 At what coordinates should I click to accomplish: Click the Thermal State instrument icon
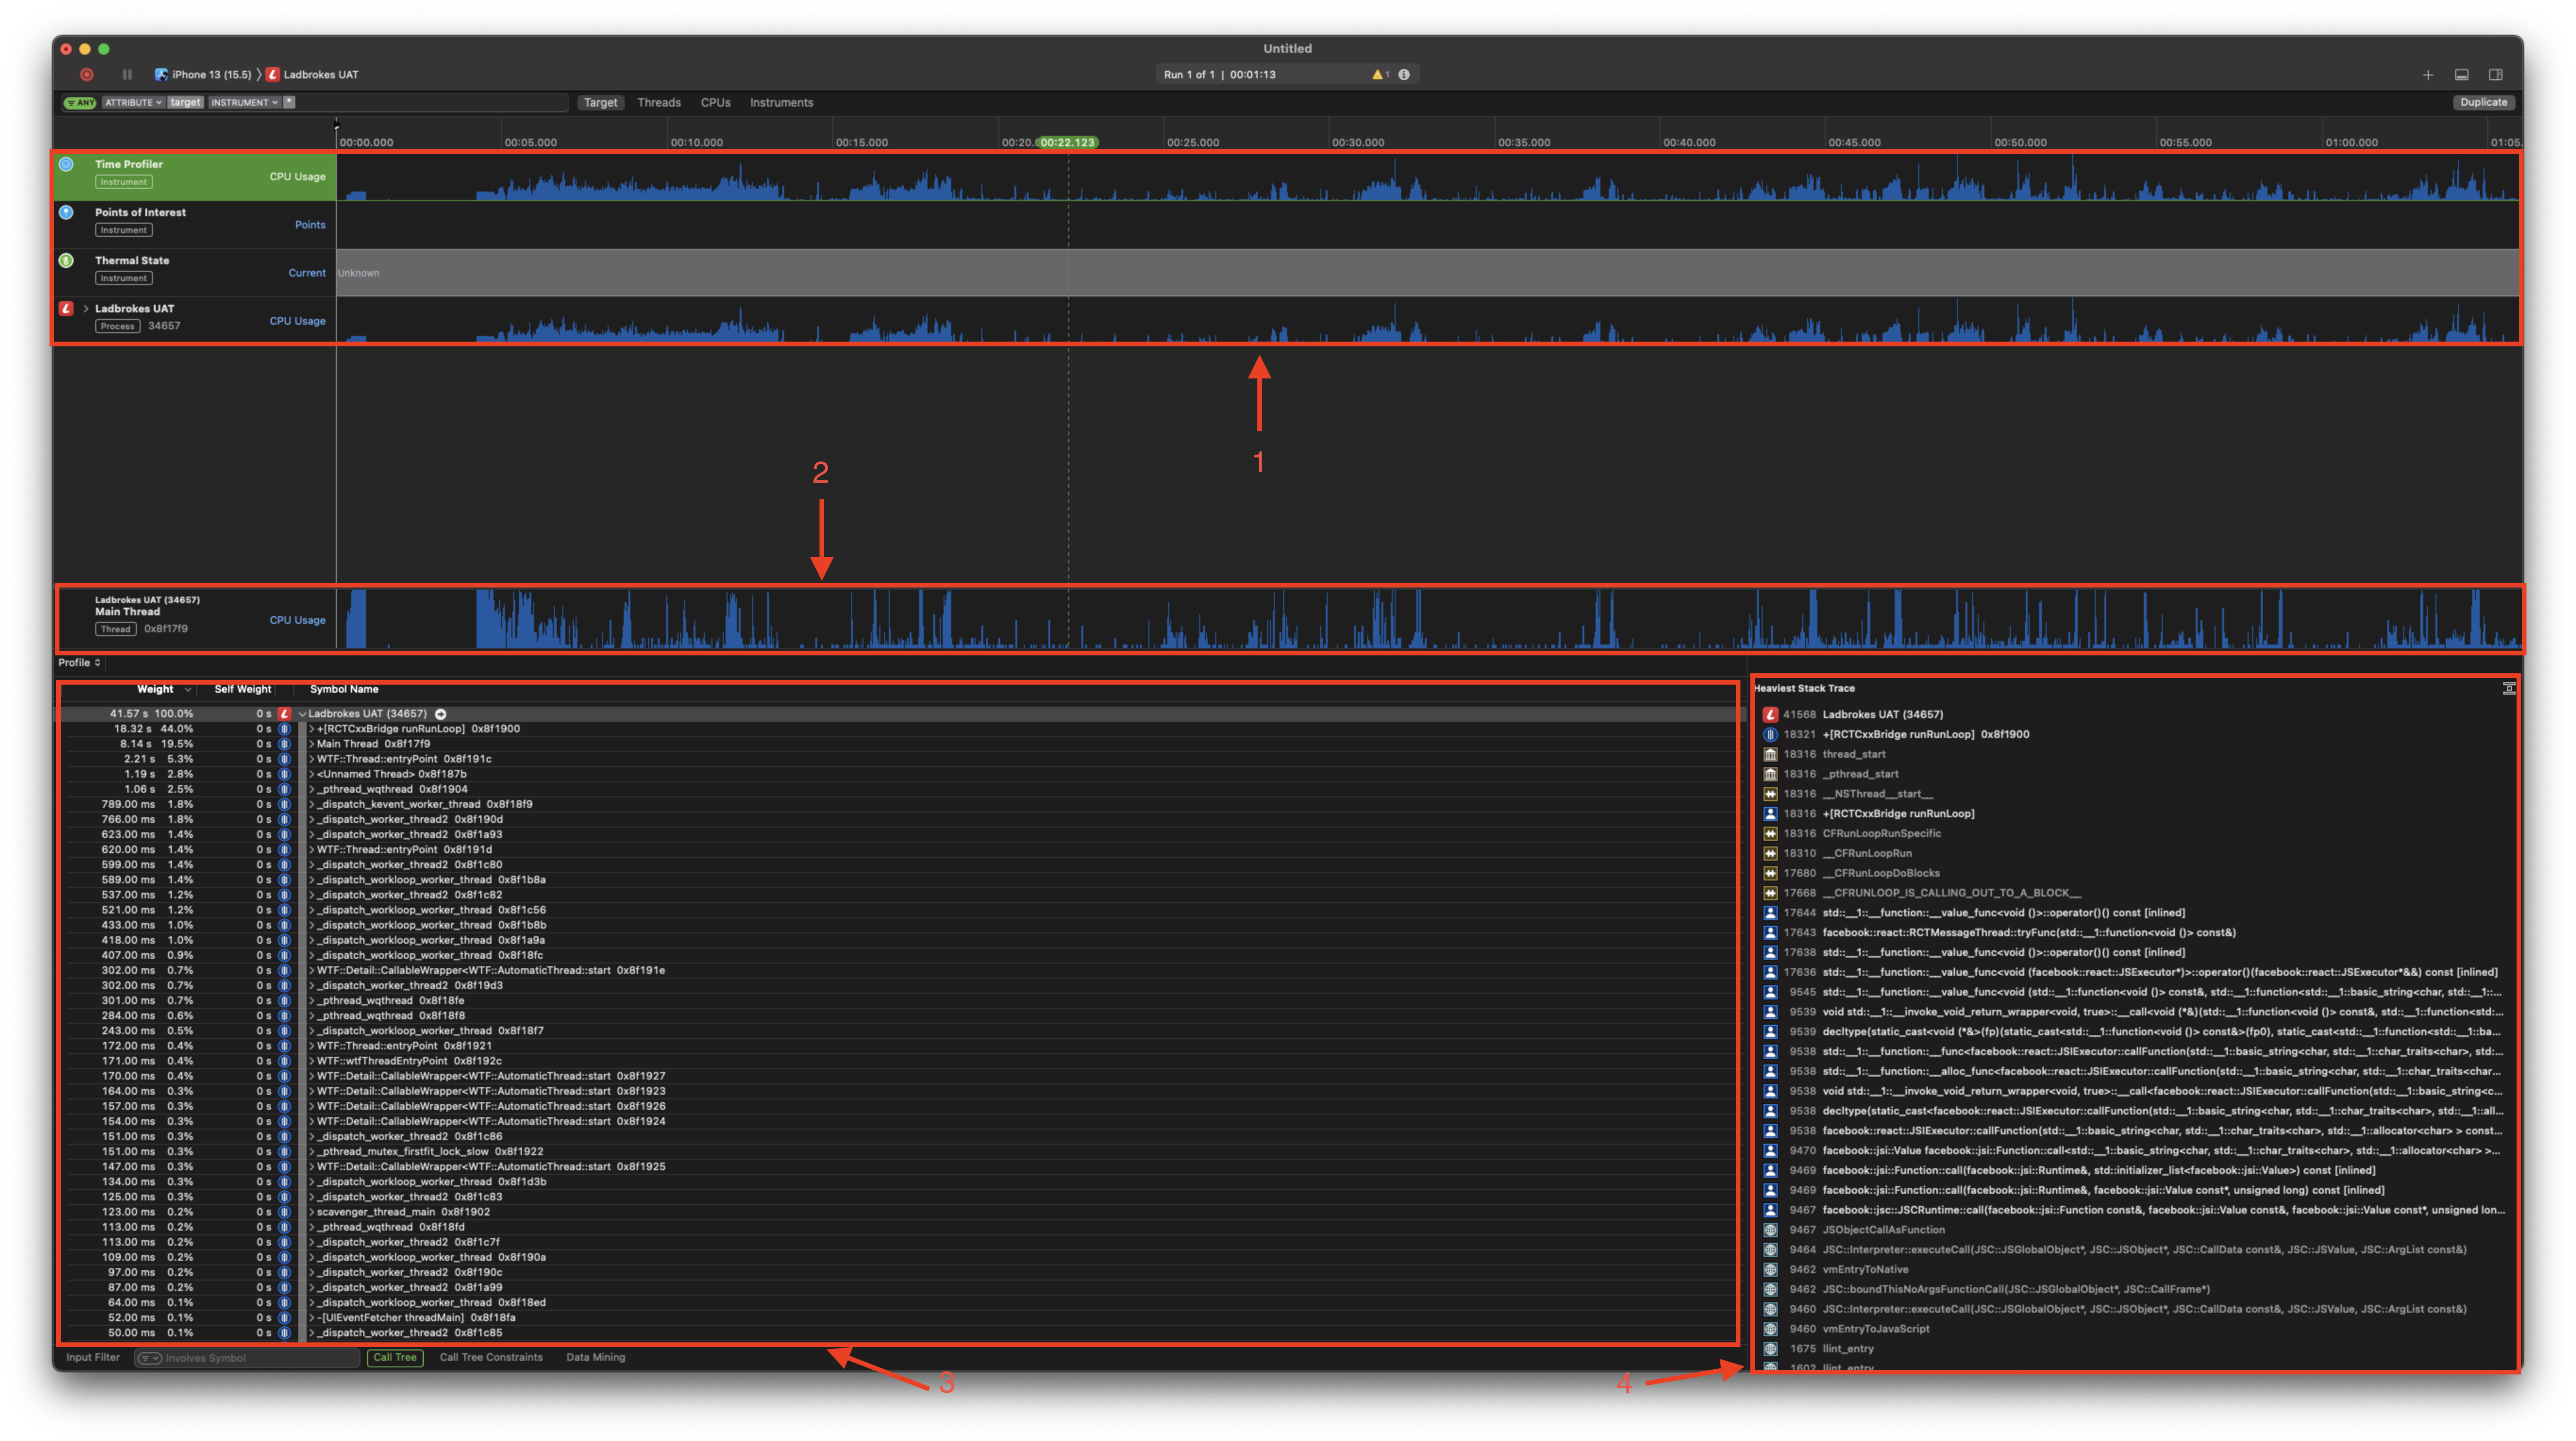67,260
